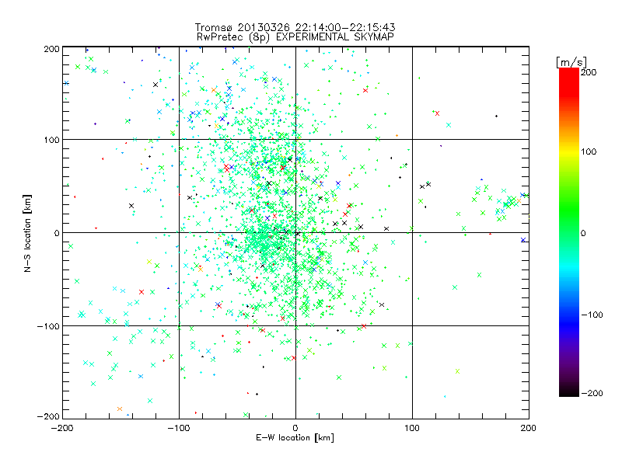Click the yellow band of the velocity colorbar

point(569,152)
